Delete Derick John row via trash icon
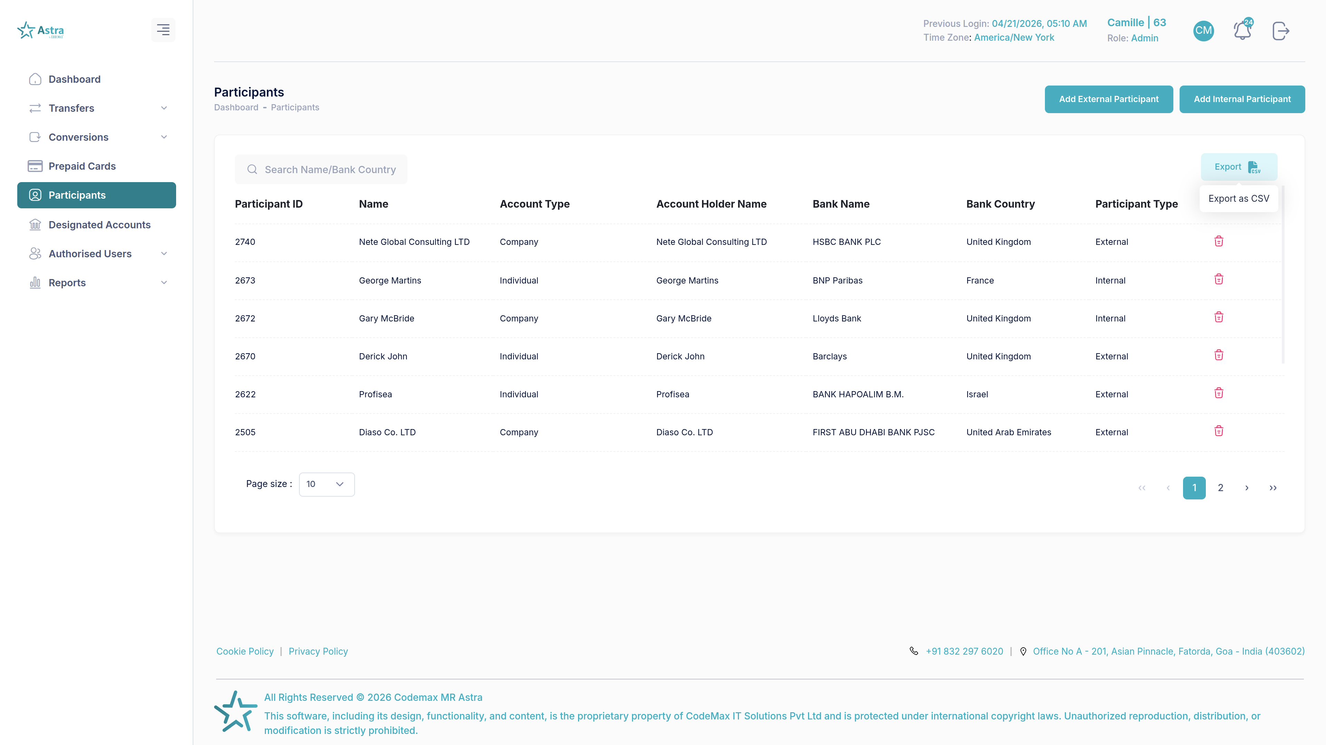The width and height of the screenshot is (1326, 745). [1218, 355]
